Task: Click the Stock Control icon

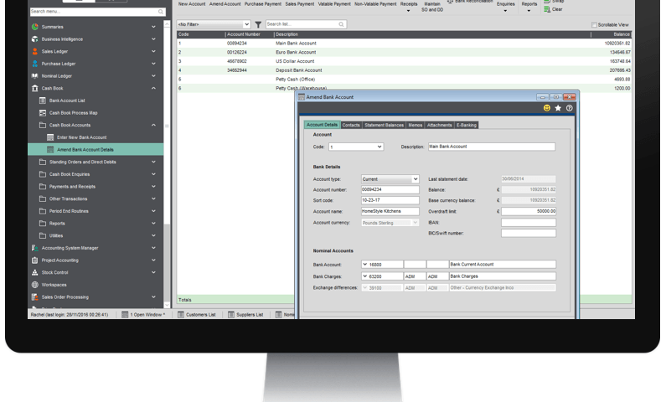Action: click(35, 272)
